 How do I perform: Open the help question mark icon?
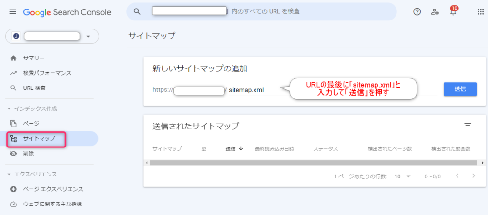pyautogui.click(x=417, y=12)
